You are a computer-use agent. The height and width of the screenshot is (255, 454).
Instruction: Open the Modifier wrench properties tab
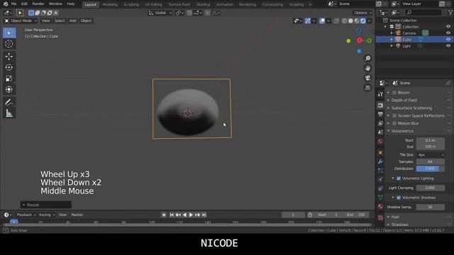click(x=380, y=161)
